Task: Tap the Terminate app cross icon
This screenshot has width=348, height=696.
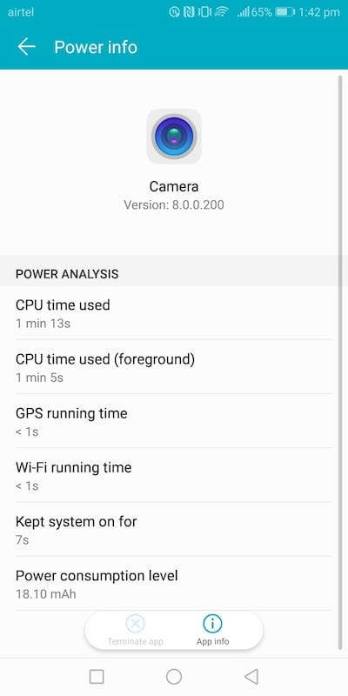Action: point(136,624)
